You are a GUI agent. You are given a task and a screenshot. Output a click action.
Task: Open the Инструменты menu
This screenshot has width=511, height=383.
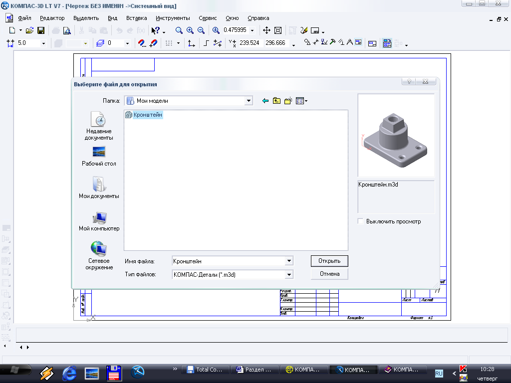pos(173,18)
